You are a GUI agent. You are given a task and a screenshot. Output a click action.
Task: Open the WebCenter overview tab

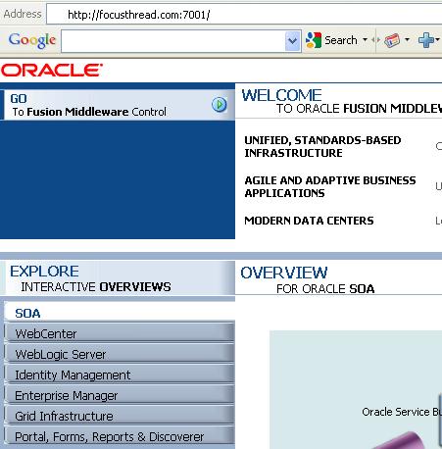click(x=120, y=333)
